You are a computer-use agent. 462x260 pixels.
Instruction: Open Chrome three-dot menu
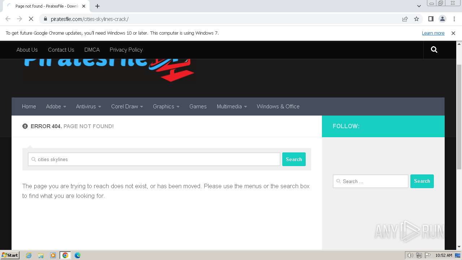454,19
